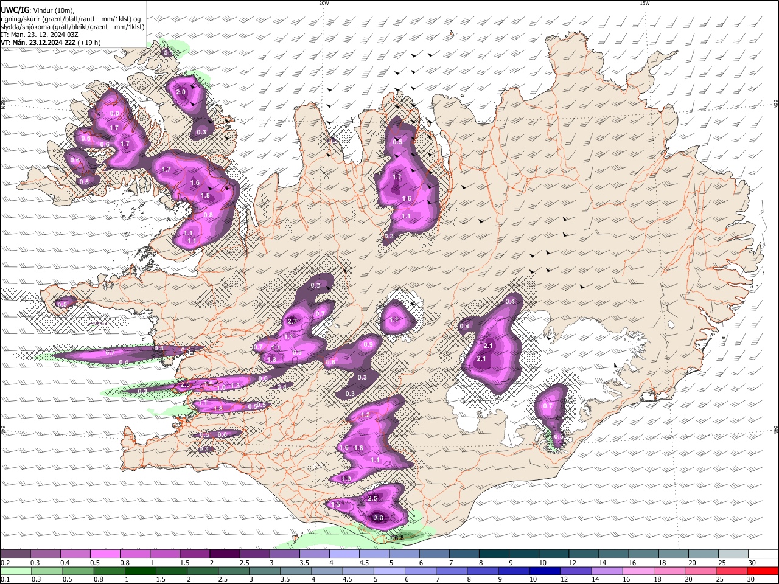This screenshot has height=584, width=779.
Task: Click the '1.2' snowfall value in the south
Action: pos(366,415)
